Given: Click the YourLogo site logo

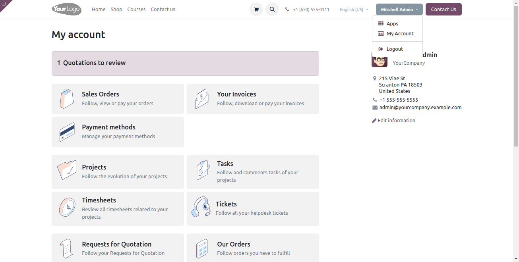Looking at the screenshot, I should click(66, 9).
